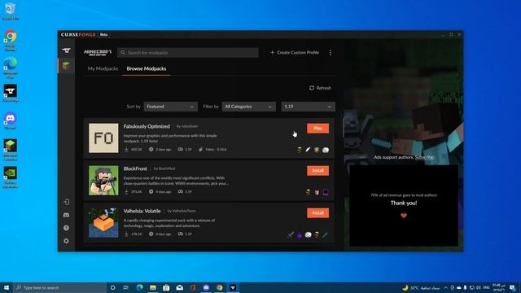Click first category icon on Fabulously Optimized card
This screenshot has width=521, height=293.
(299, 150)
